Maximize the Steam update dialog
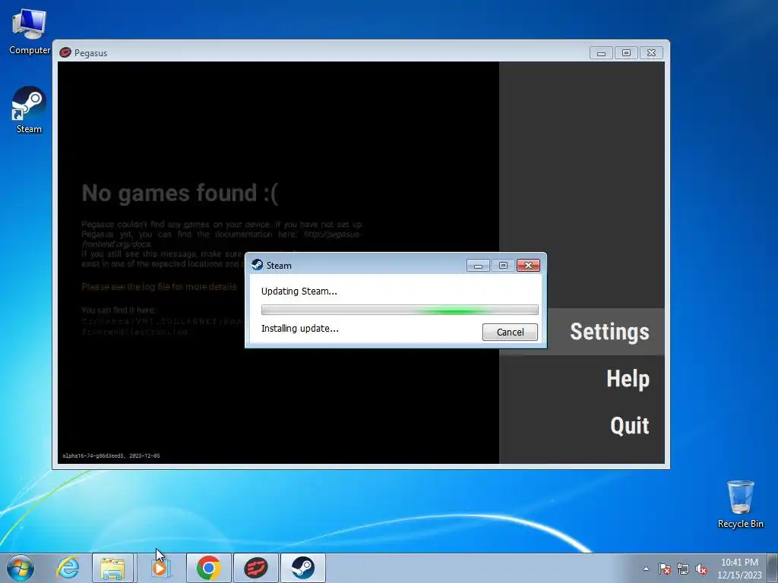 click(x=503, y=266)
